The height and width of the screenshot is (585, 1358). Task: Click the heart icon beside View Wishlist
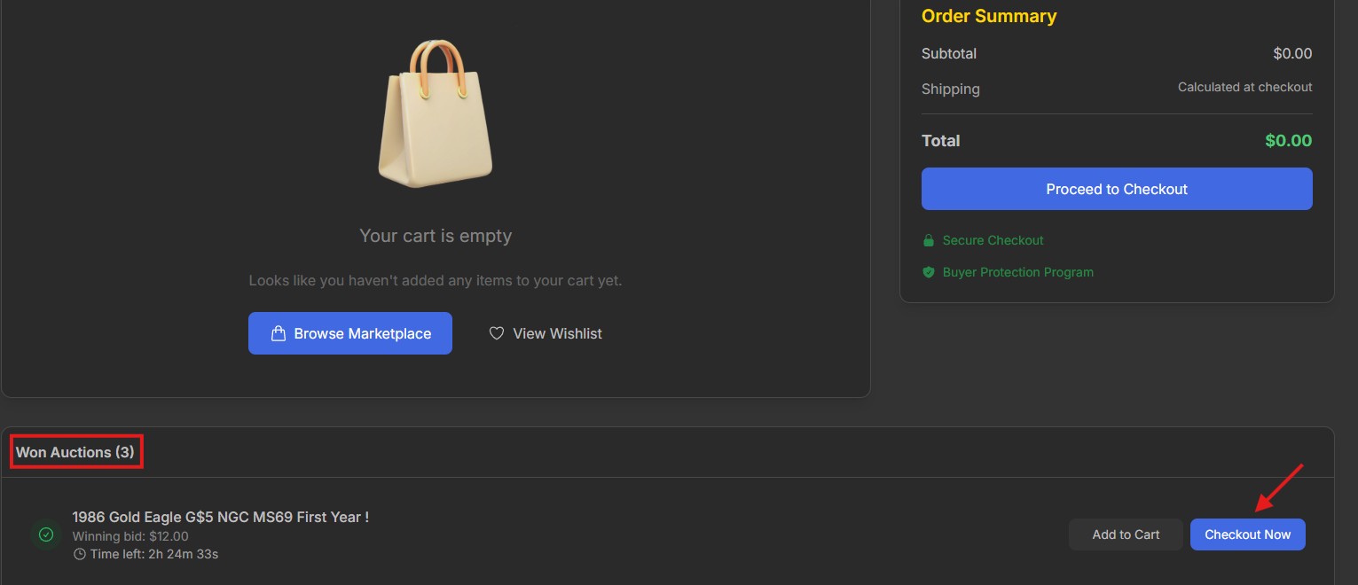497,333
